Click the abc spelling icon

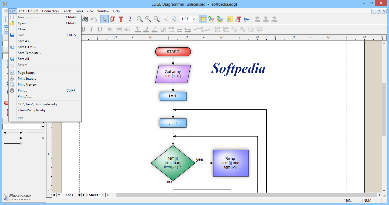click(x=127, y=29)
